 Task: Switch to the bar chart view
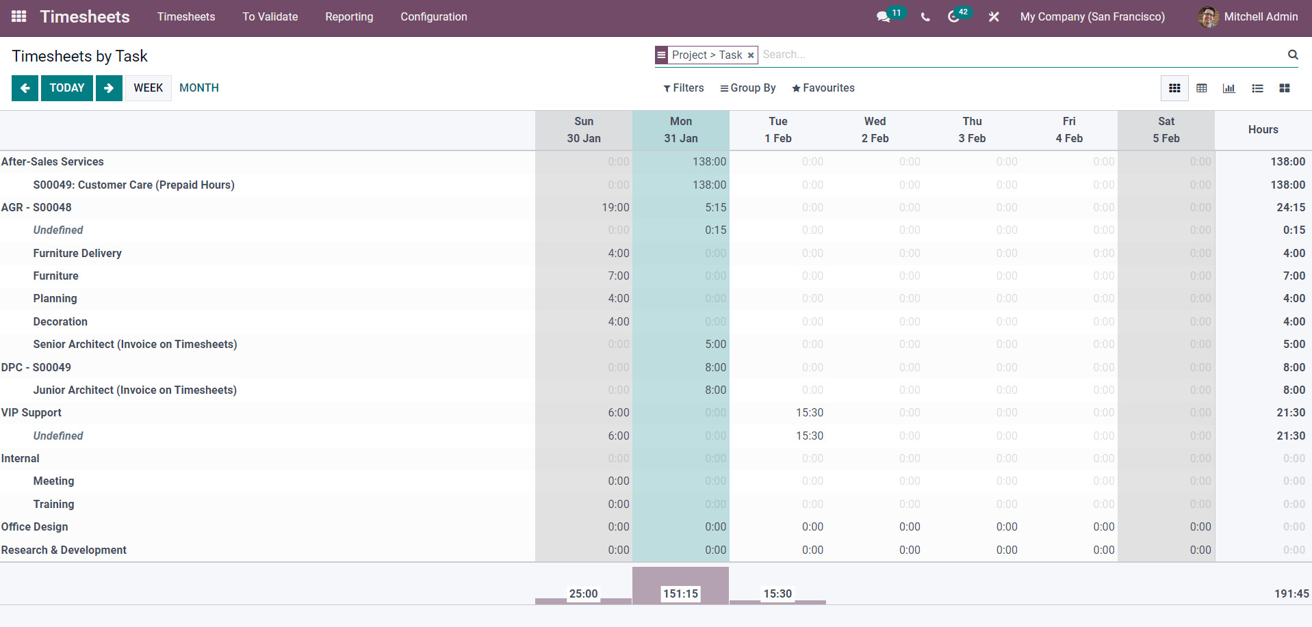coord(1229,88)
